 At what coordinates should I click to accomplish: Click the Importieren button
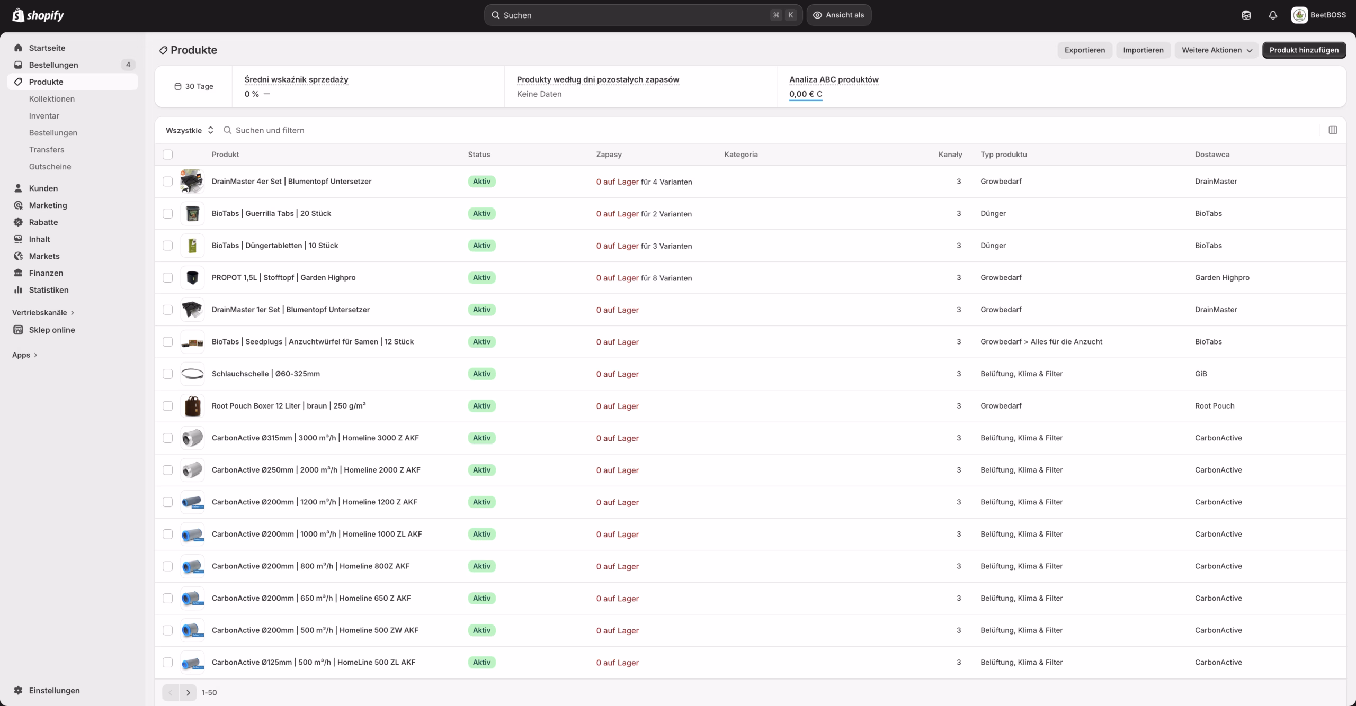pos(1143,50)
